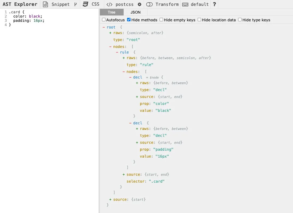Open help via the question mark

(x=214, y=4)
